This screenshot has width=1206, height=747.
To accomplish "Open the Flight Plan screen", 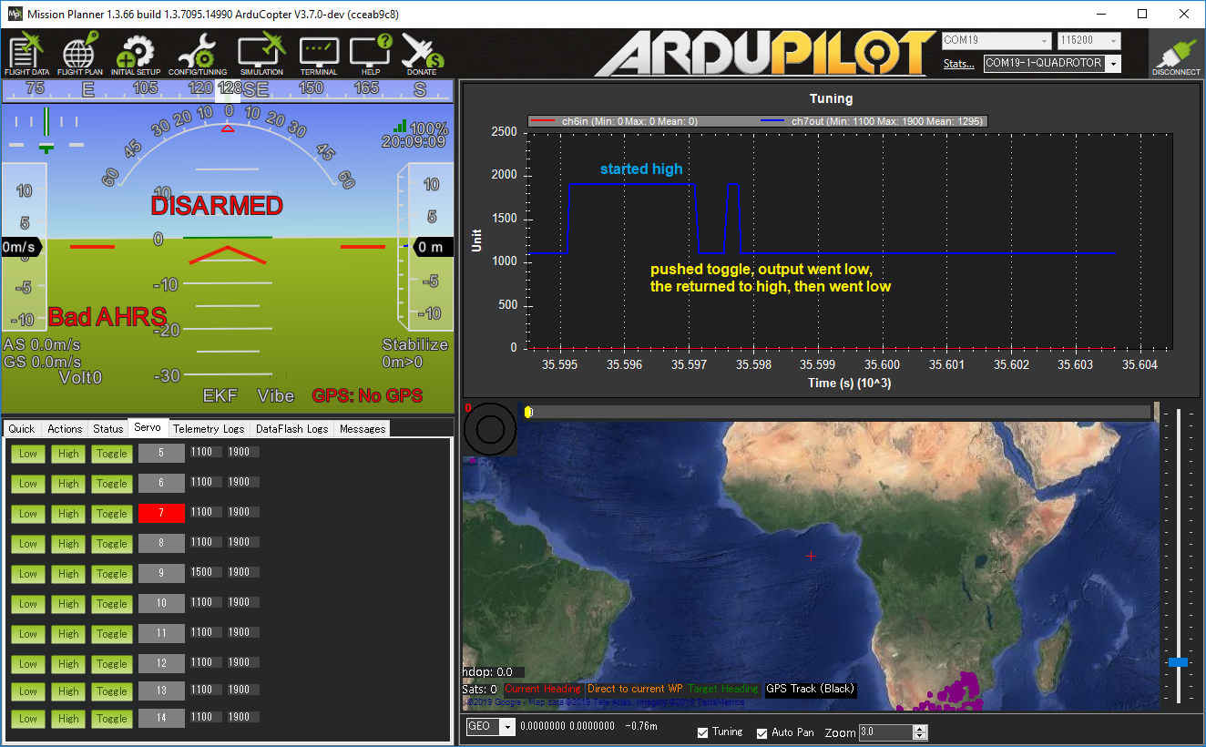I will click(x=79, y=55).
